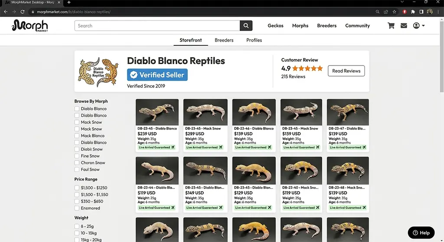Click the five-star rating
Screen dimensions: 444x242
pos(307,68)
